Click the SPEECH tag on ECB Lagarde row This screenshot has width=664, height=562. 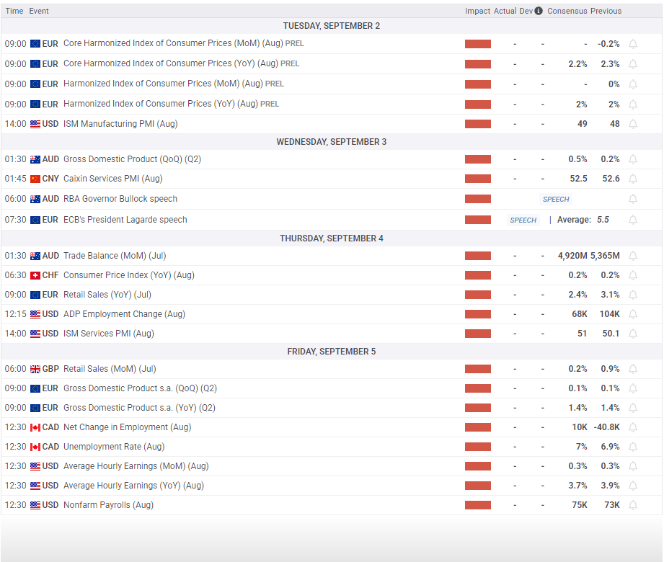(523, 220)
